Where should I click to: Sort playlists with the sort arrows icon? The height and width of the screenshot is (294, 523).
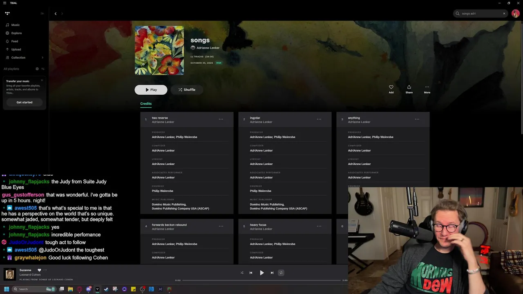[x=43, y=69]
